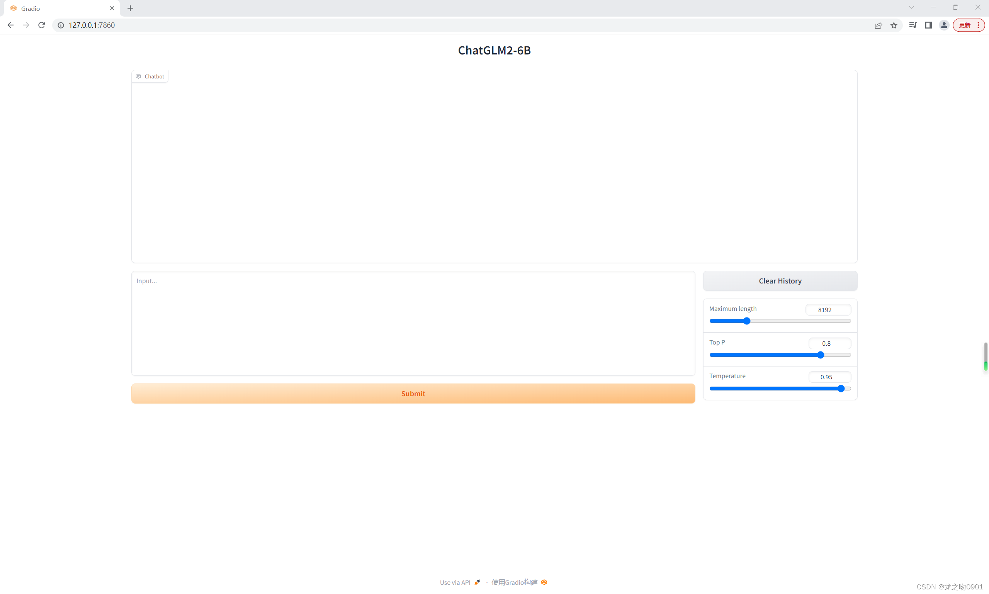The image size is (989, 594).
Task: Click the browser back arrow
Action: point(10,25)
